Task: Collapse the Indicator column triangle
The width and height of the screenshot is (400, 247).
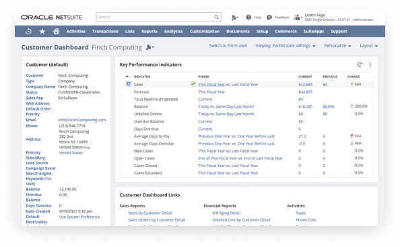Action: point(127,77)
